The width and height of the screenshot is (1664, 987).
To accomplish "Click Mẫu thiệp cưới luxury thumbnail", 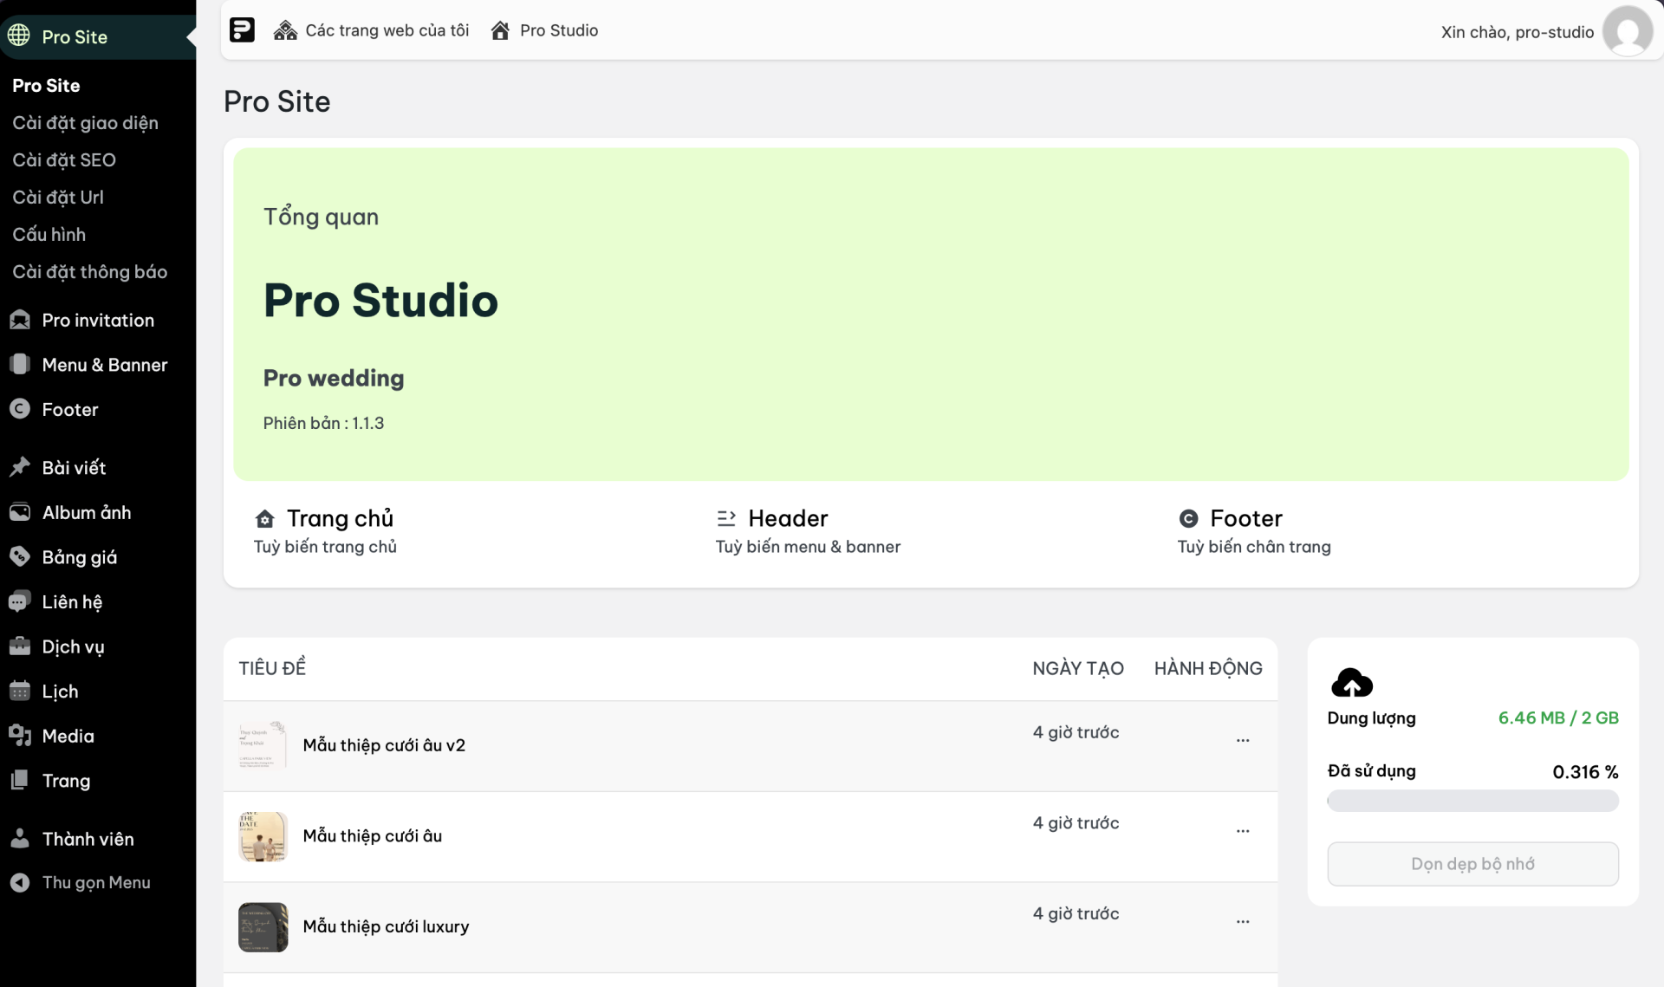I will pyautogui.click(x=263, y=927).
